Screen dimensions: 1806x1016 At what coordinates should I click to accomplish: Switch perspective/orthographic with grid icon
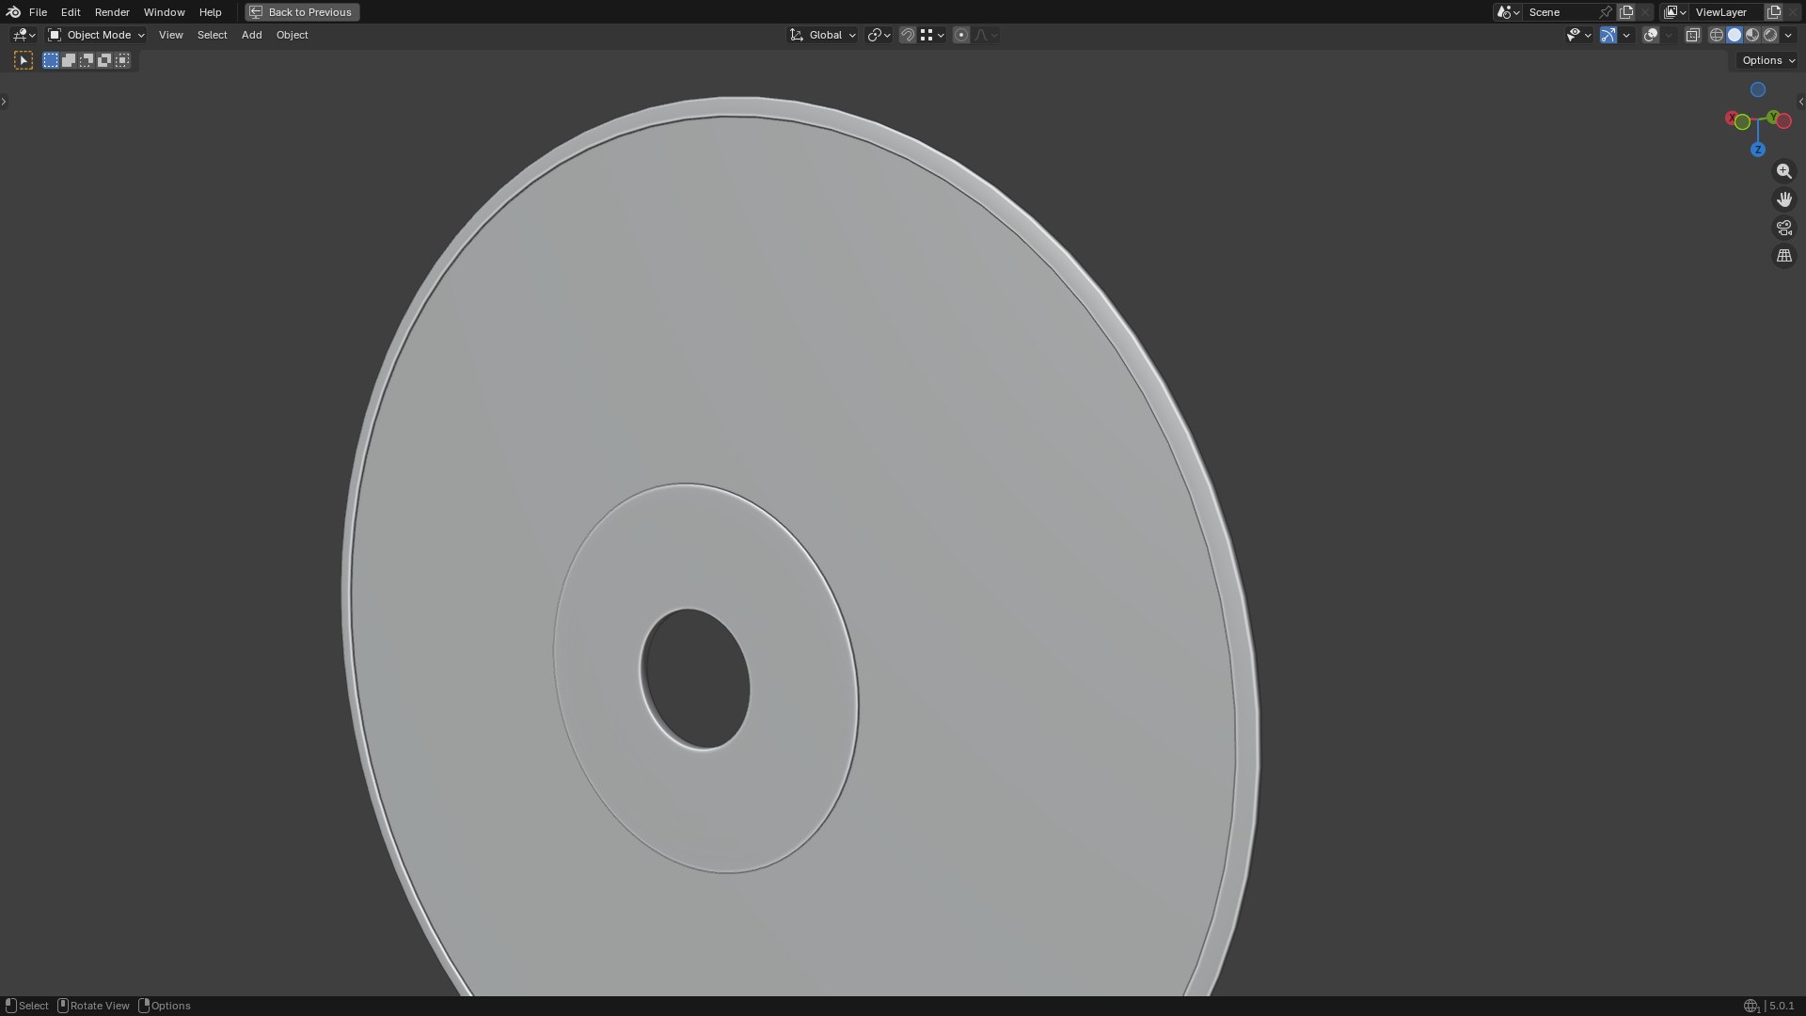click(x=1783, y=256)
